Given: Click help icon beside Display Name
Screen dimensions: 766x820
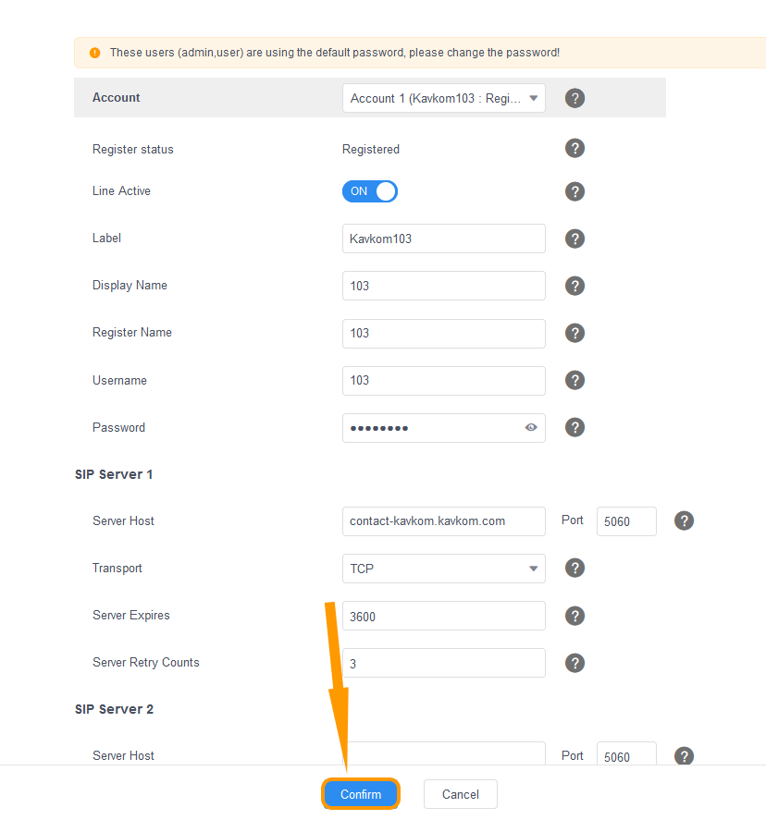Looking at the screenshot, I should [574, 286].
